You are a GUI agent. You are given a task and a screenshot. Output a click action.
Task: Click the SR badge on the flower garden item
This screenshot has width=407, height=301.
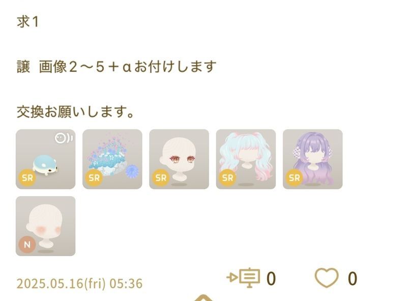click(x=94, y=178)
